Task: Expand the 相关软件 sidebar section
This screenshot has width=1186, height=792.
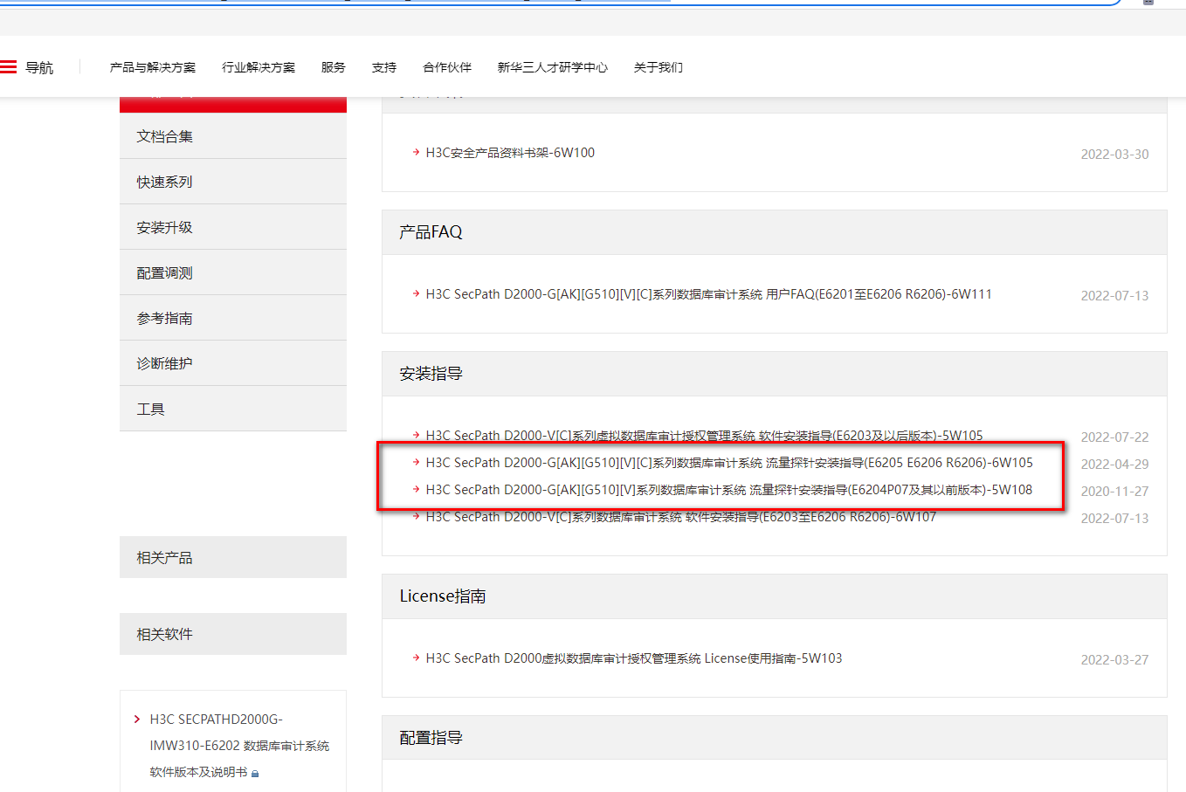Action: tap(233, 634)
